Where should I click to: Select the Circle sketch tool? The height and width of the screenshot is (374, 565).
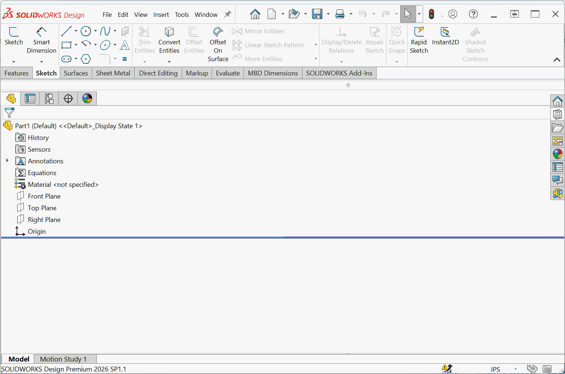click(86, 31)
